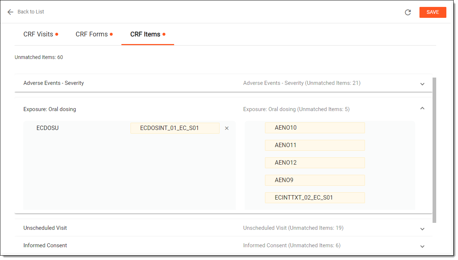Switch to the CRF Visits tab

[41, 34]
